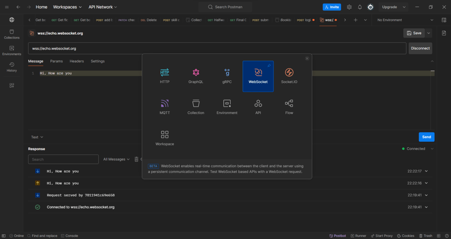This screenshot has width=451, height=239.
Task: Click the wss://echo.websocket.org URL field
Action: (x=217, y=48)
